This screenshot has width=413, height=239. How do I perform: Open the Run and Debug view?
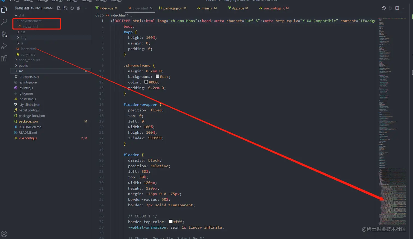4,46
